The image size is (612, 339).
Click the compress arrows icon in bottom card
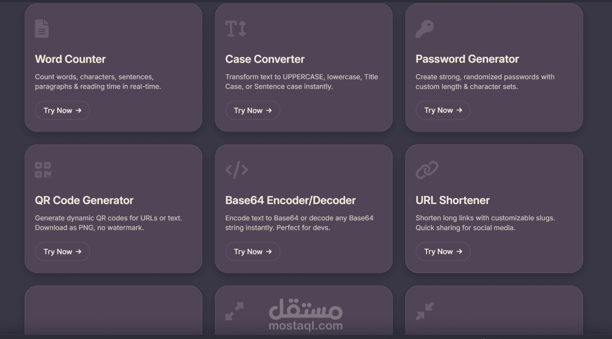tap(425, 311)
